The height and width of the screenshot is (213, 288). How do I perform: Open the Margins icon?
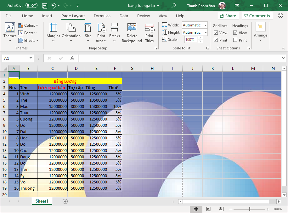pos(53,28)
